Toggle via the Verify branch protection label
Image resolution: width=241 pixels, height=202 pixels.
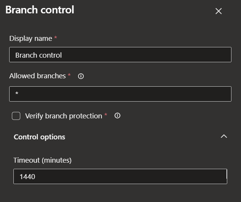click(x=64, y=116)
